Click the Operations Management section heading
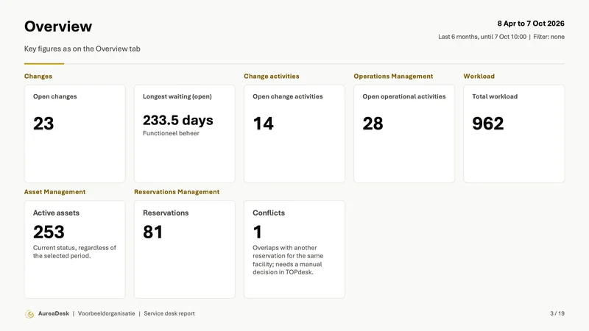Screen dimensions: 589x331 coord(393,76)
